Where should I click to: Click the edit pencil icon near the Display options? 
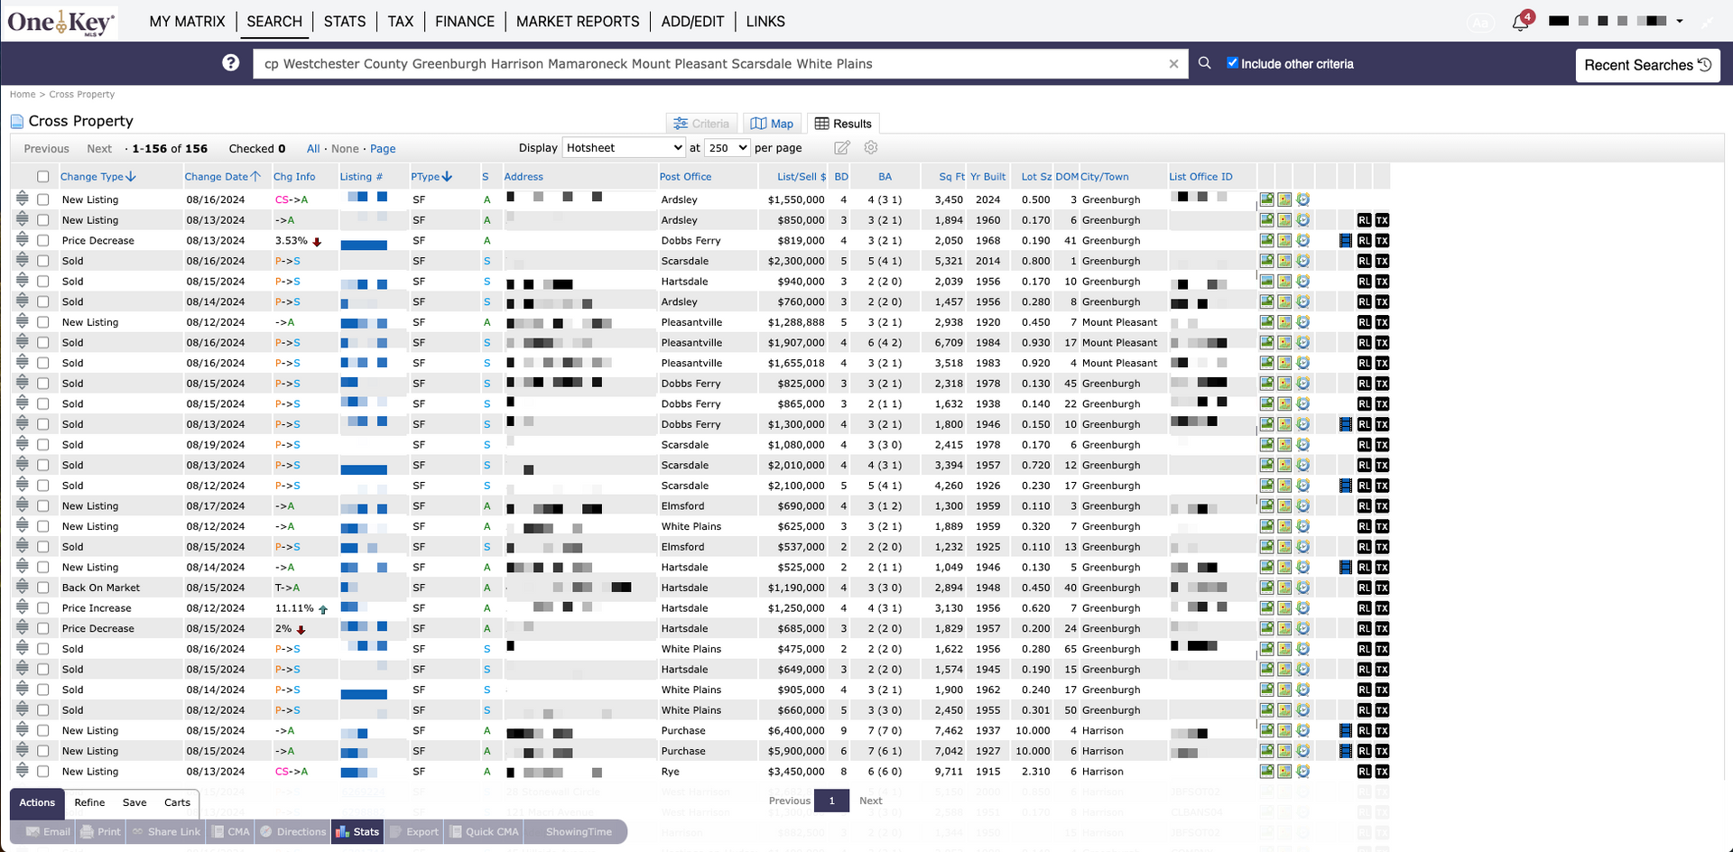click(841, 147)
